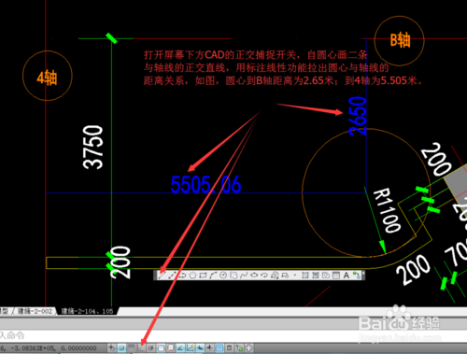Toggle Selection Cycling in status bar

point(239,347)
